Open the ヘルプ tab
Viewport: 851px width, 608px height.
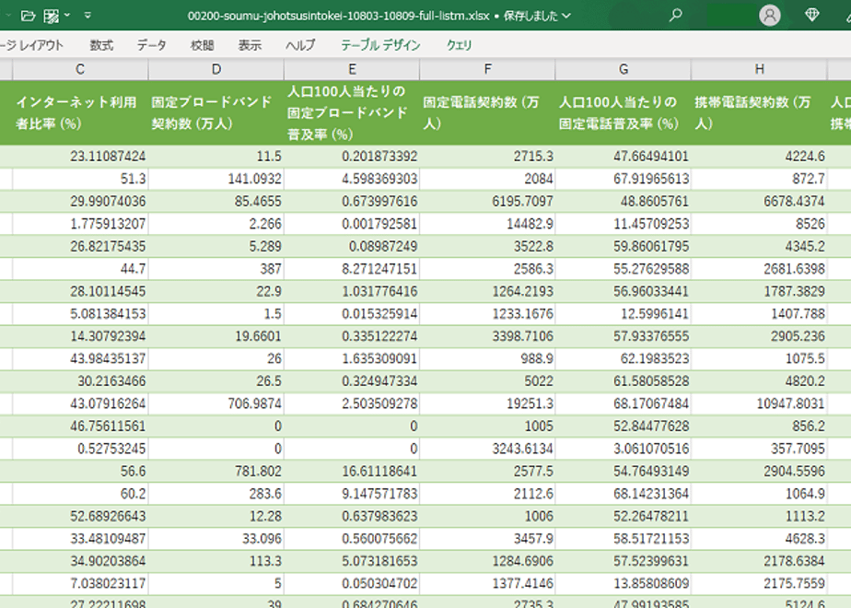click(x=300, y=45)
